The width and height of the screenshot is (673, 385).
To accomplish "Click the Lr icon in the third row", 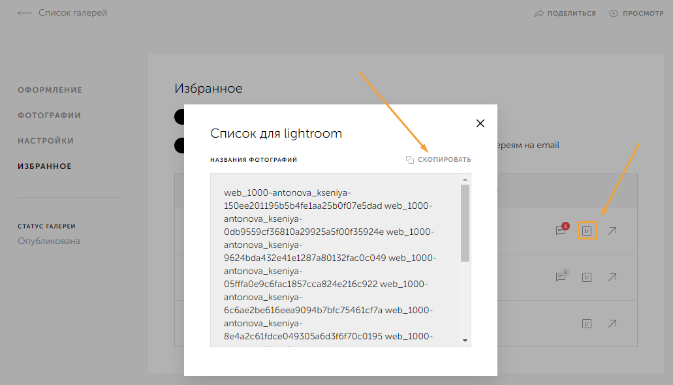I will tap(587, 323).
